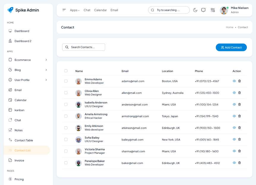Expand the User Profile sidebar section
The width and height of the screenshot is (256, 185).
(27, 80)
